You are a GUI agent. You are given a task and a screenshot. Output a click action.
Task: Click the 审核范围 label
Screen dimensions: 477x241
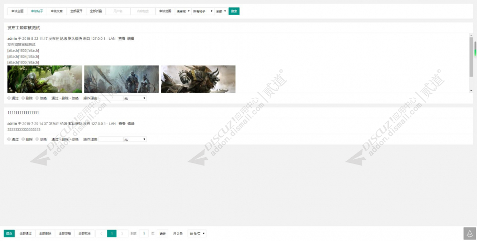coord(165,11)
